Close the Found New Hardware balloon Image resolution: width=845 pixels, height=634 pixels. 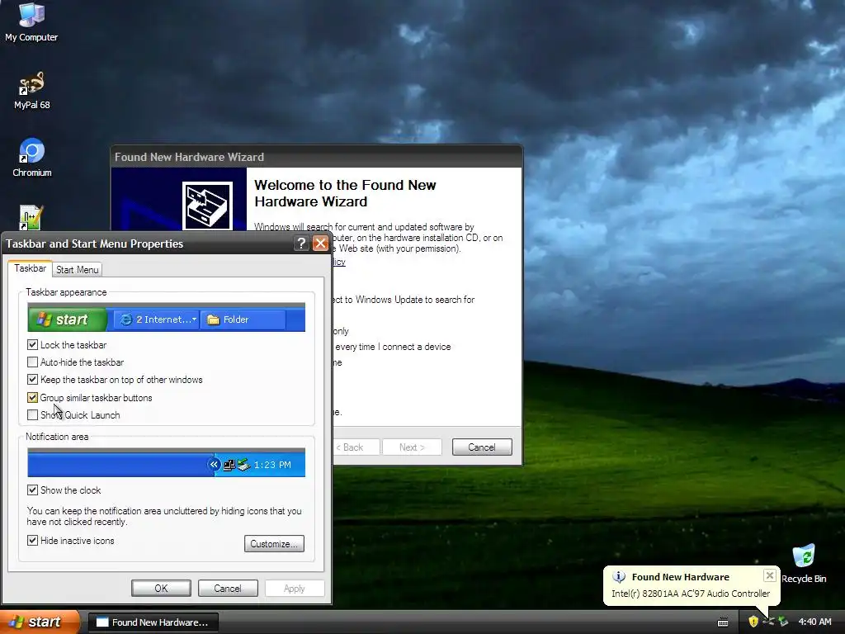point(770,575)
